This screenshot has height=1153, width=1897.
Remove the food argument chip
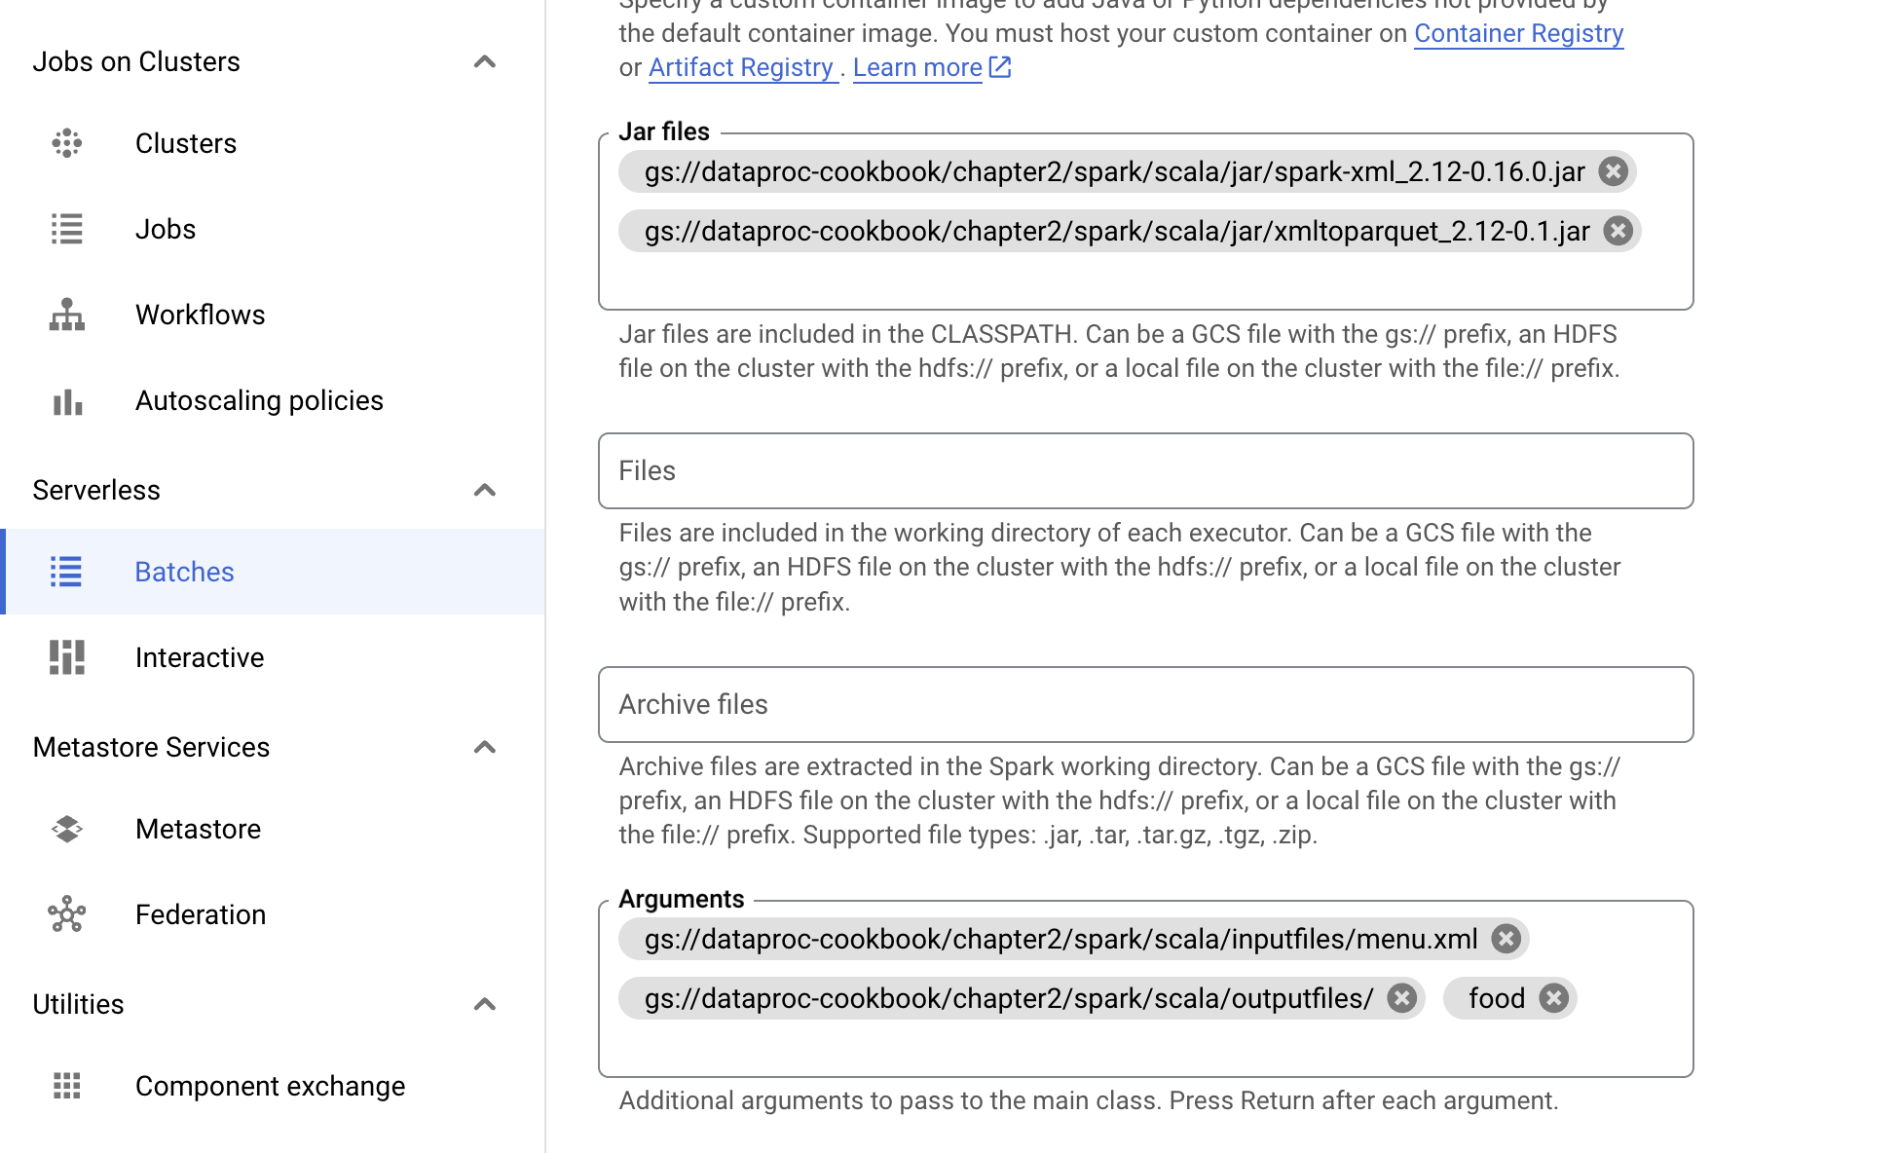click(x=1554, y=998)
